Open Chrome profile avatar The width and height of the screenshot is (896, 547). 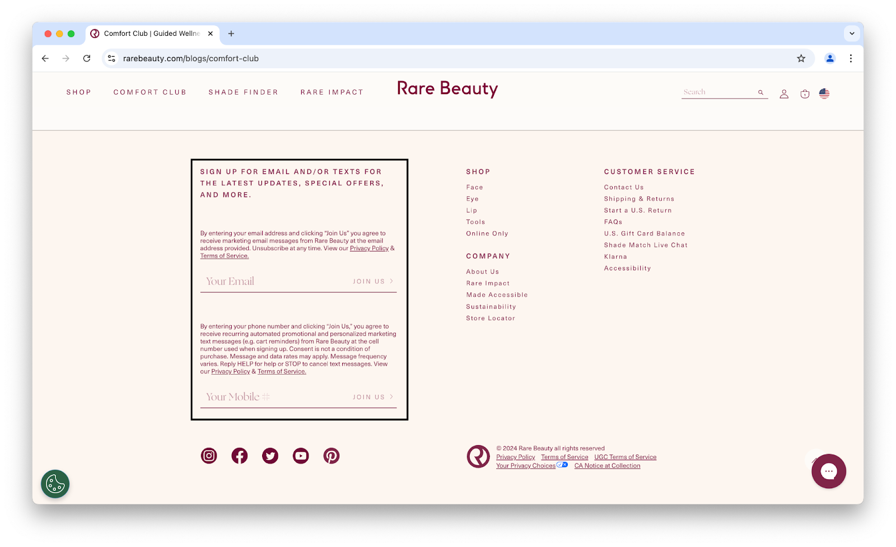coord(830,58)
